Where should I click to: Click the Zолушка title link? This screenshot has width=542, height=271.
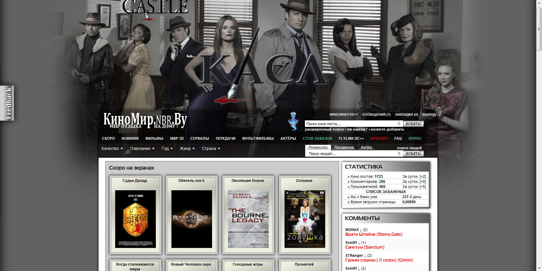[x=304, y=180]
